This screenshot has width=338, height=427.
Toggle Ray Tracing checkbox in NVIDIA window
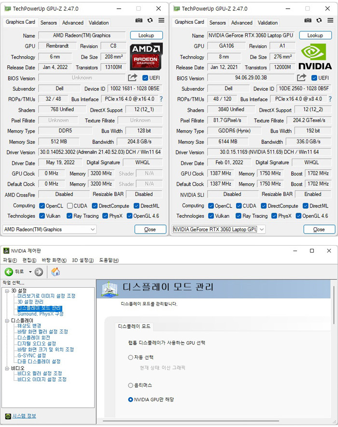[239, 216]
